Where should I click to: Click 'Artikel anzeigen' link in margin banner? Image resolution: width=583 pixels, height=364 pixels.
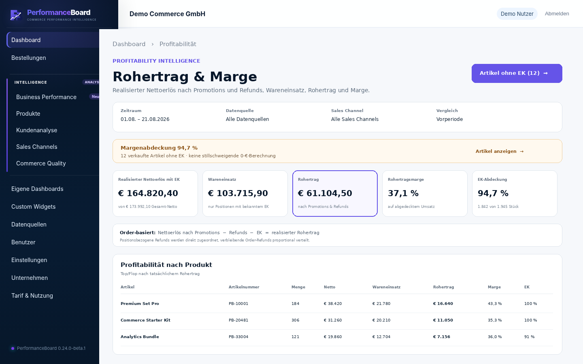[x=500, y=151]
